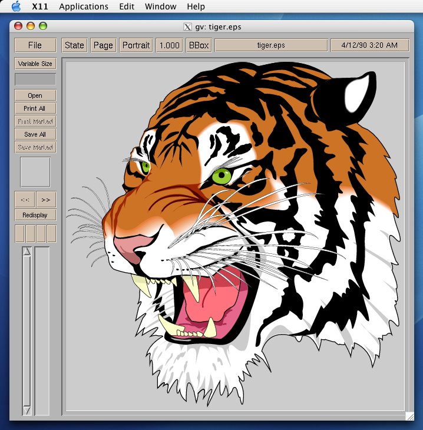Viewport: 423px width, 430px height.
Task: Go to previous page with << button
Action: point(25,200)
